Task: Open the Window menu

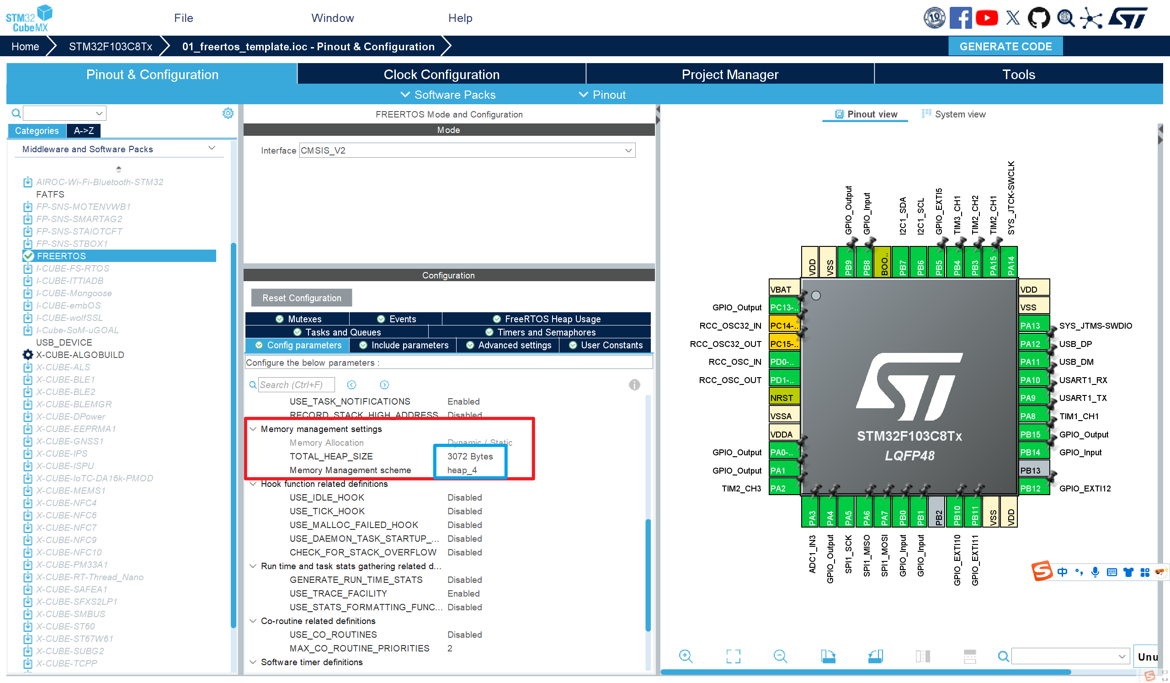Action: 332,18
